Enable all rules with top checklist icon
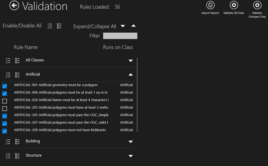 point(50,26)
